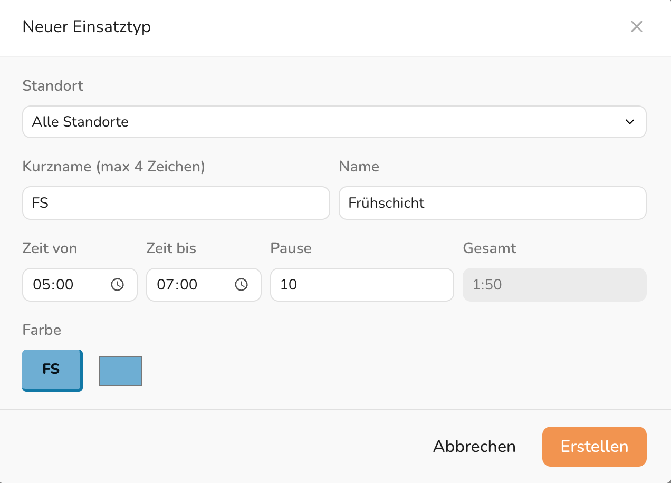Click the greyed-out Gesamt field showing 1:50
Image resolution: width=671 pixels, height=483 pixels.
[x=554, y=285]
